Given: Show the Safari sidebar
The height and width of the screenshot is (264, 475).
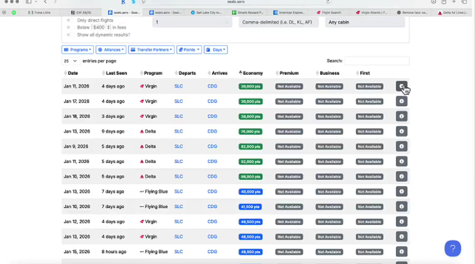Looking at the screenshot, I should (x=29, y=2).
